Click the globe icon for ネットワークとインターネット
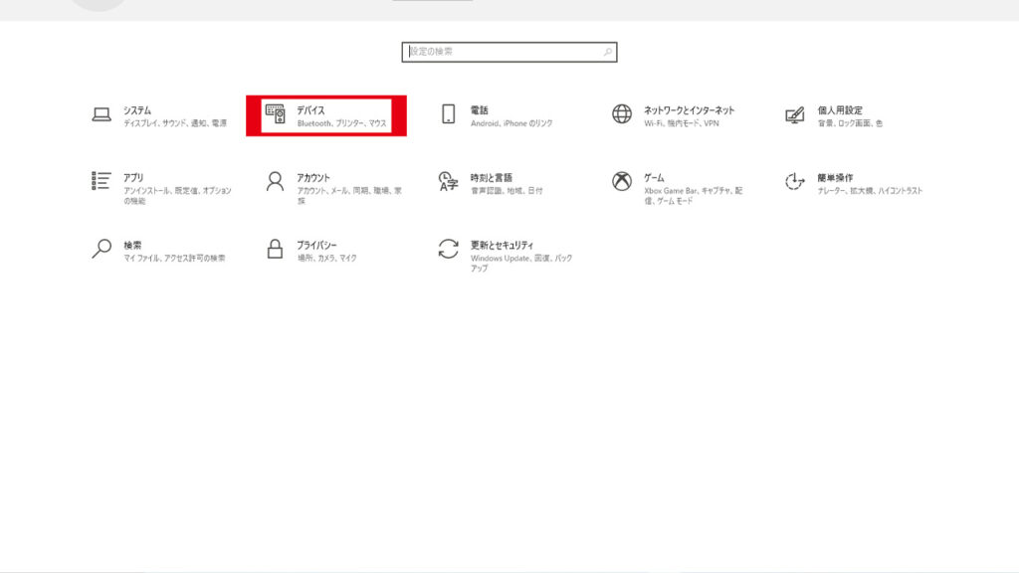 tap(622, 113)
